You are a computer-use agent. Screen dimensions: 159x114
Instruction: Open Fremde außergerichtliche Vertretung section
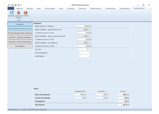[20, 33]
